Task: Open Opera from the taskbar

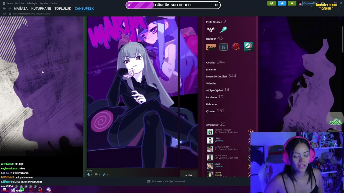Action: (x=31, y=190)
